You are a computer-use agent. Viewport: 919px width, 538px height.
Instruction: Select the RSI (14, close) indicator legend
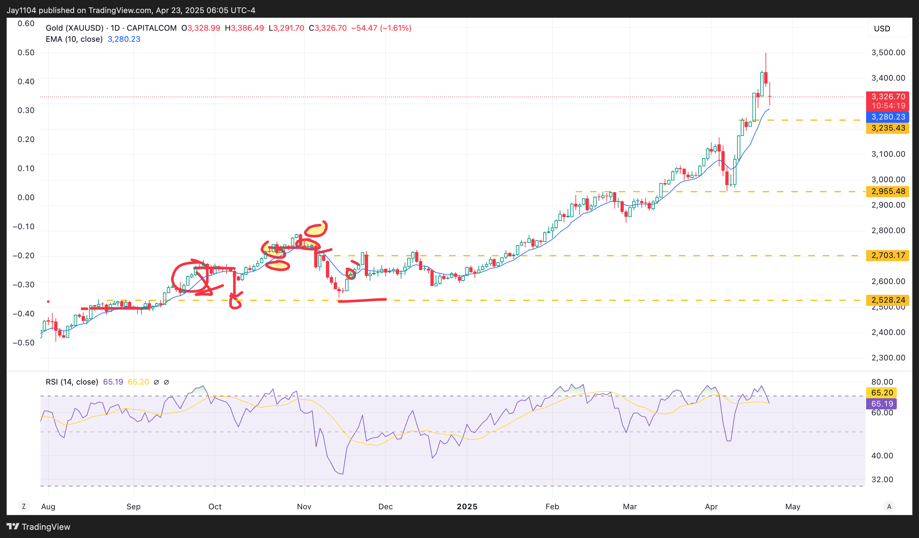pyautogui.click(x=72, y=382)
